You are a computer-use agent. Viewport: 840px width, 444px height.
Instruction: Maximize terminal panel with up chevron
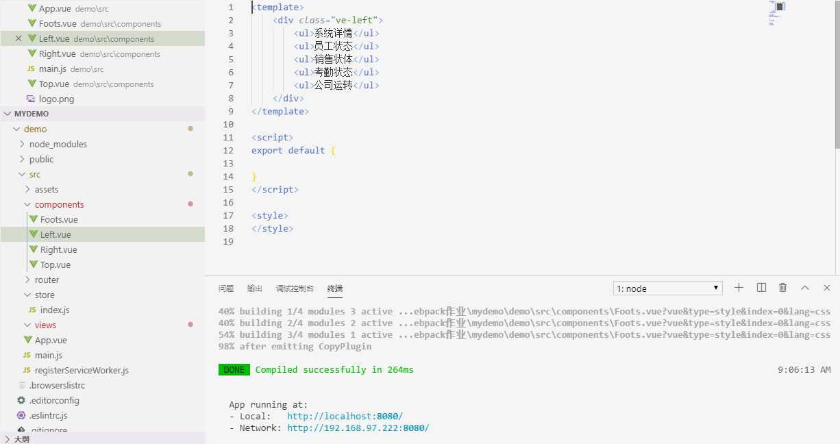point(805,288)
